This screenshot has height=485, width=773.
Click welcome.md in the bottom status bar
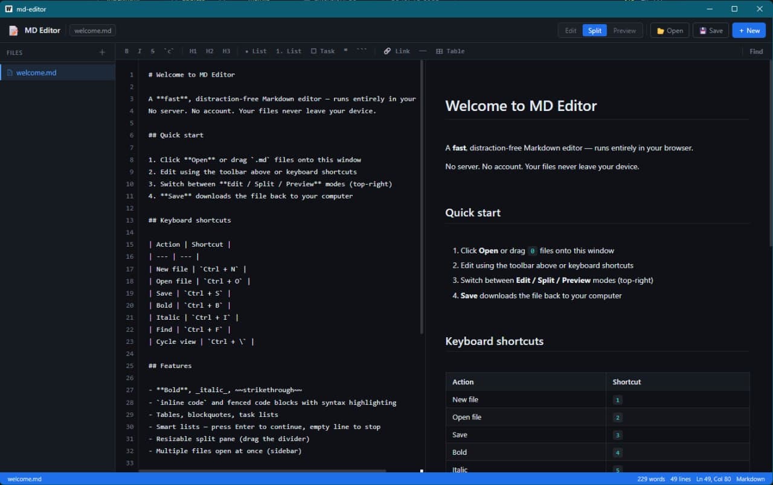tap(24, 479)
